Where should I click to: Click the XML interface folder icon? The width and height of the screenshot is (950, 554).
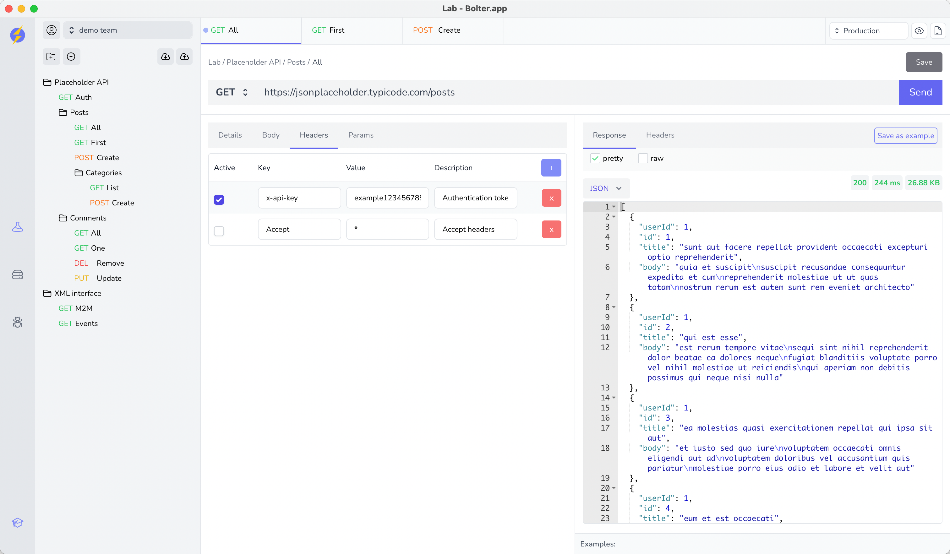47,293
